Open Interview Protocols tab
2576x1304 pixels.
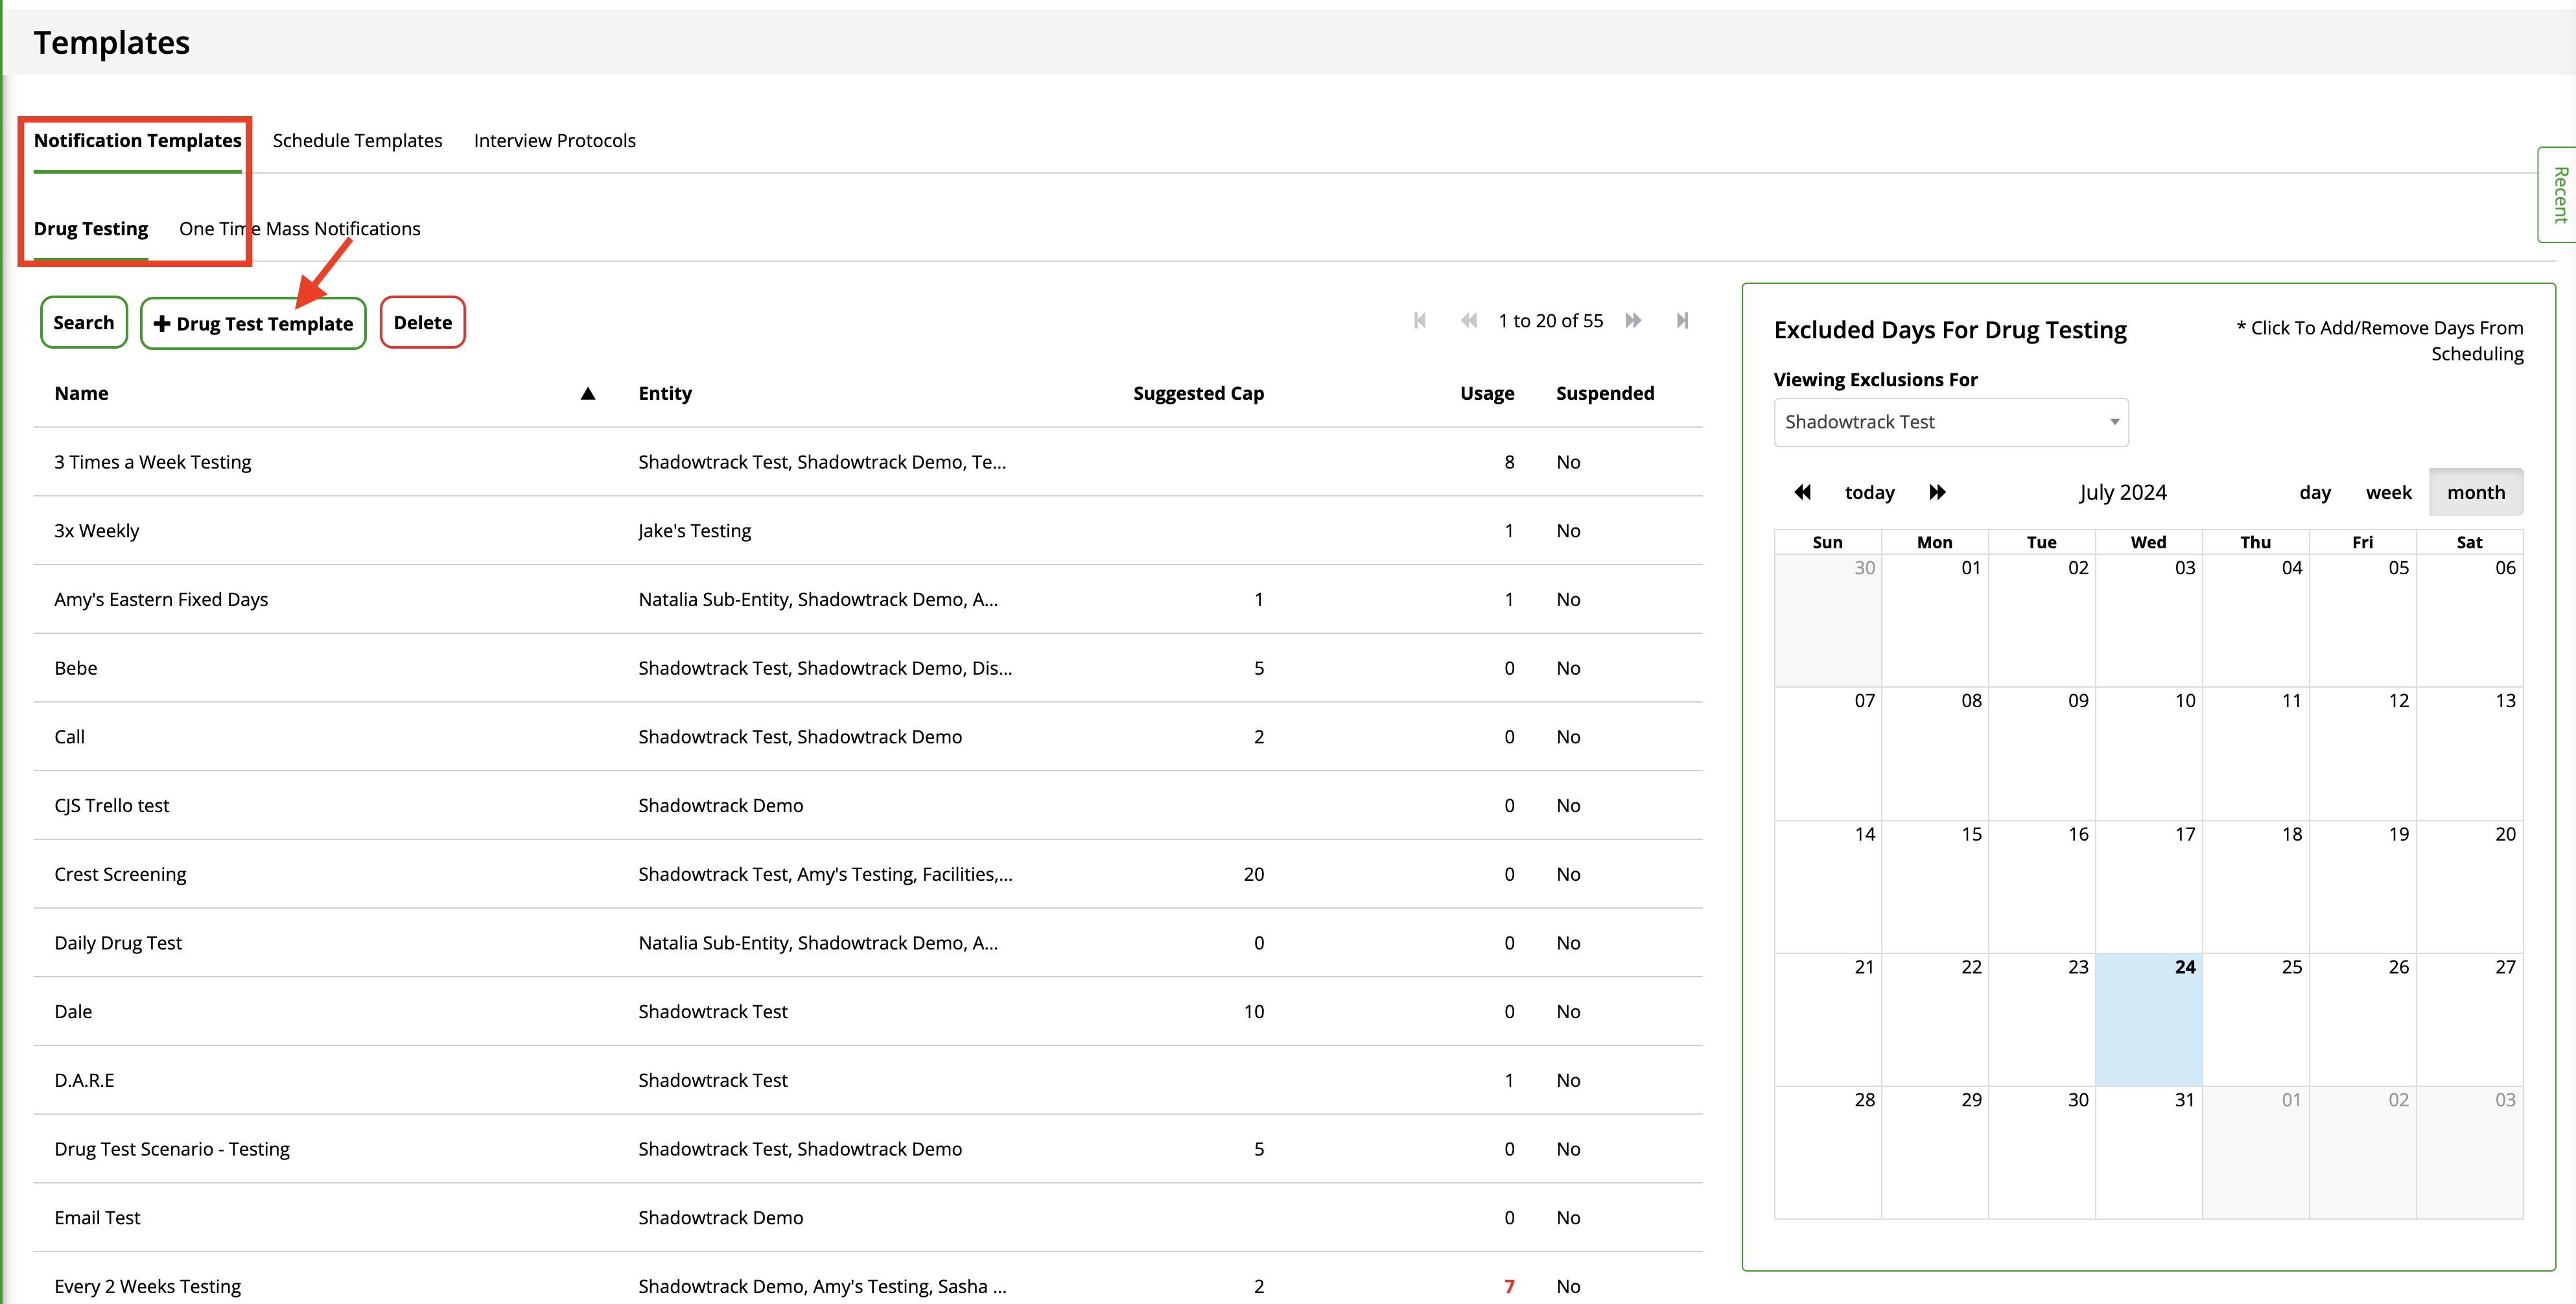pos(554,141)
